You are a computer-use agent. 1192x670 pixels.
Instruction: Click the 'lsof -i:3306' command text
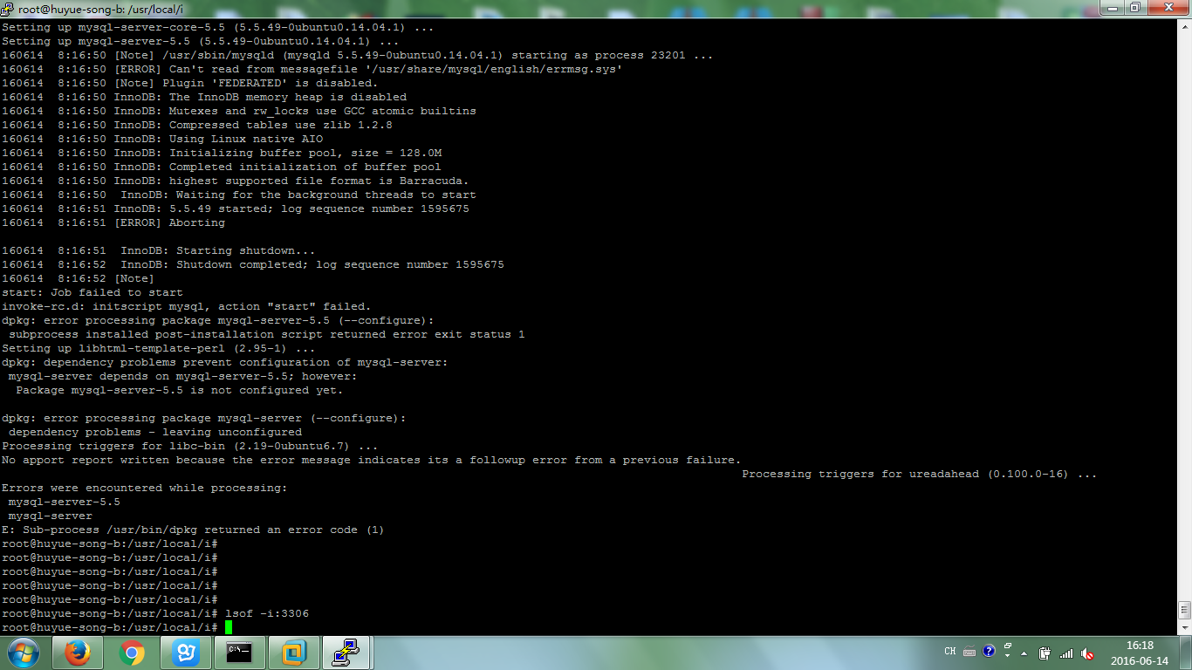pos(267,613)
